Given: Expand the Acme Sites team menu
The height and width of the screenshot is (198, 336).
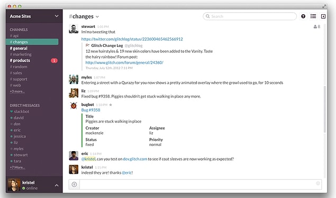Looking at the screenshot, I should [57, 16].
